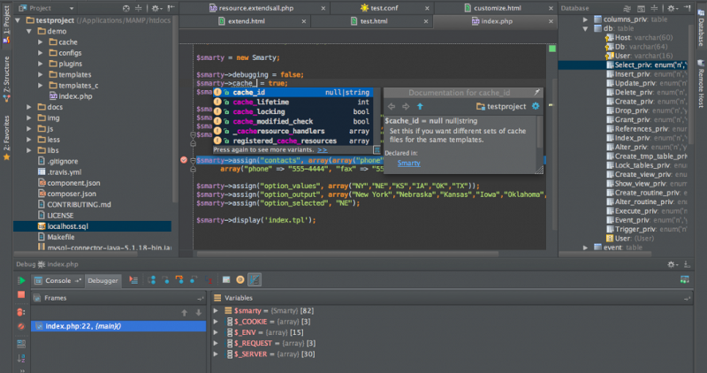Switch to test.conf tab

point(384,8)
